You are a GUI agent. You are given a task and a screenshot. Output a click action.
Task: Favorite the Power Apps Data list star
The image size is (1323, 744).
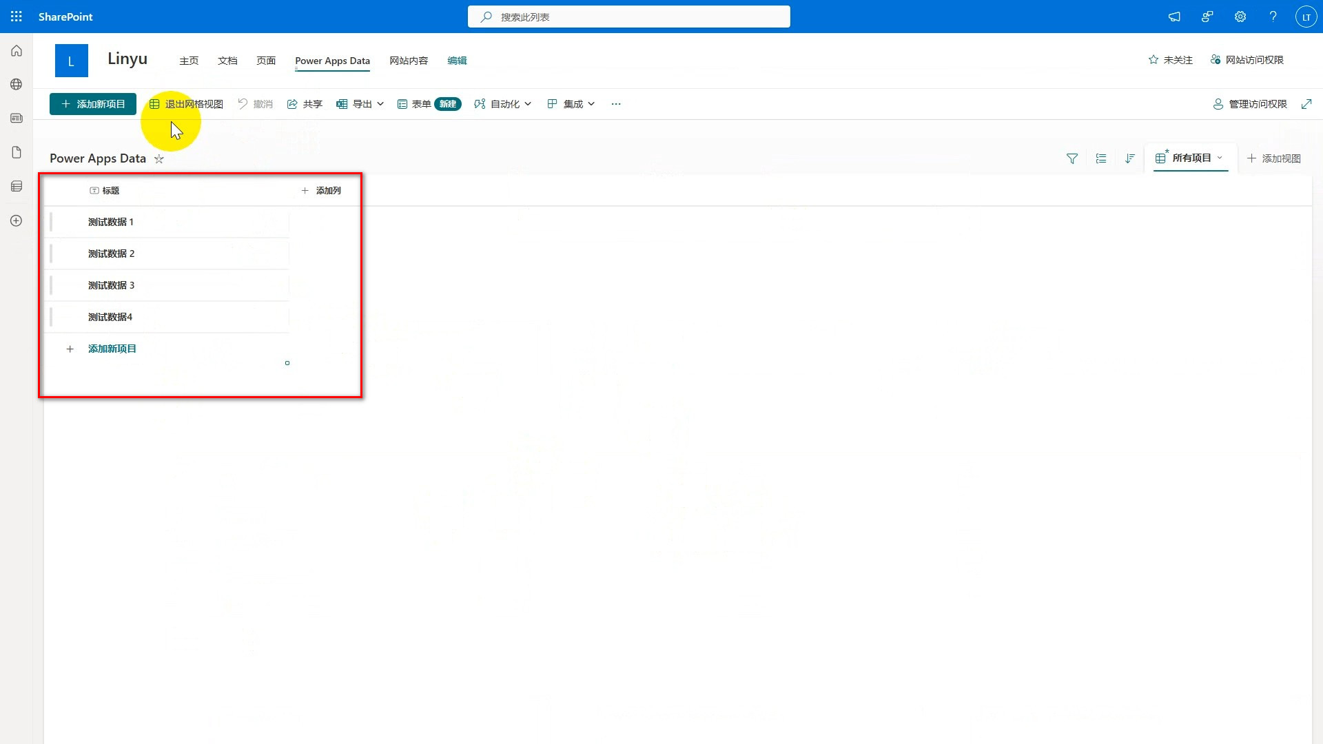159,159
